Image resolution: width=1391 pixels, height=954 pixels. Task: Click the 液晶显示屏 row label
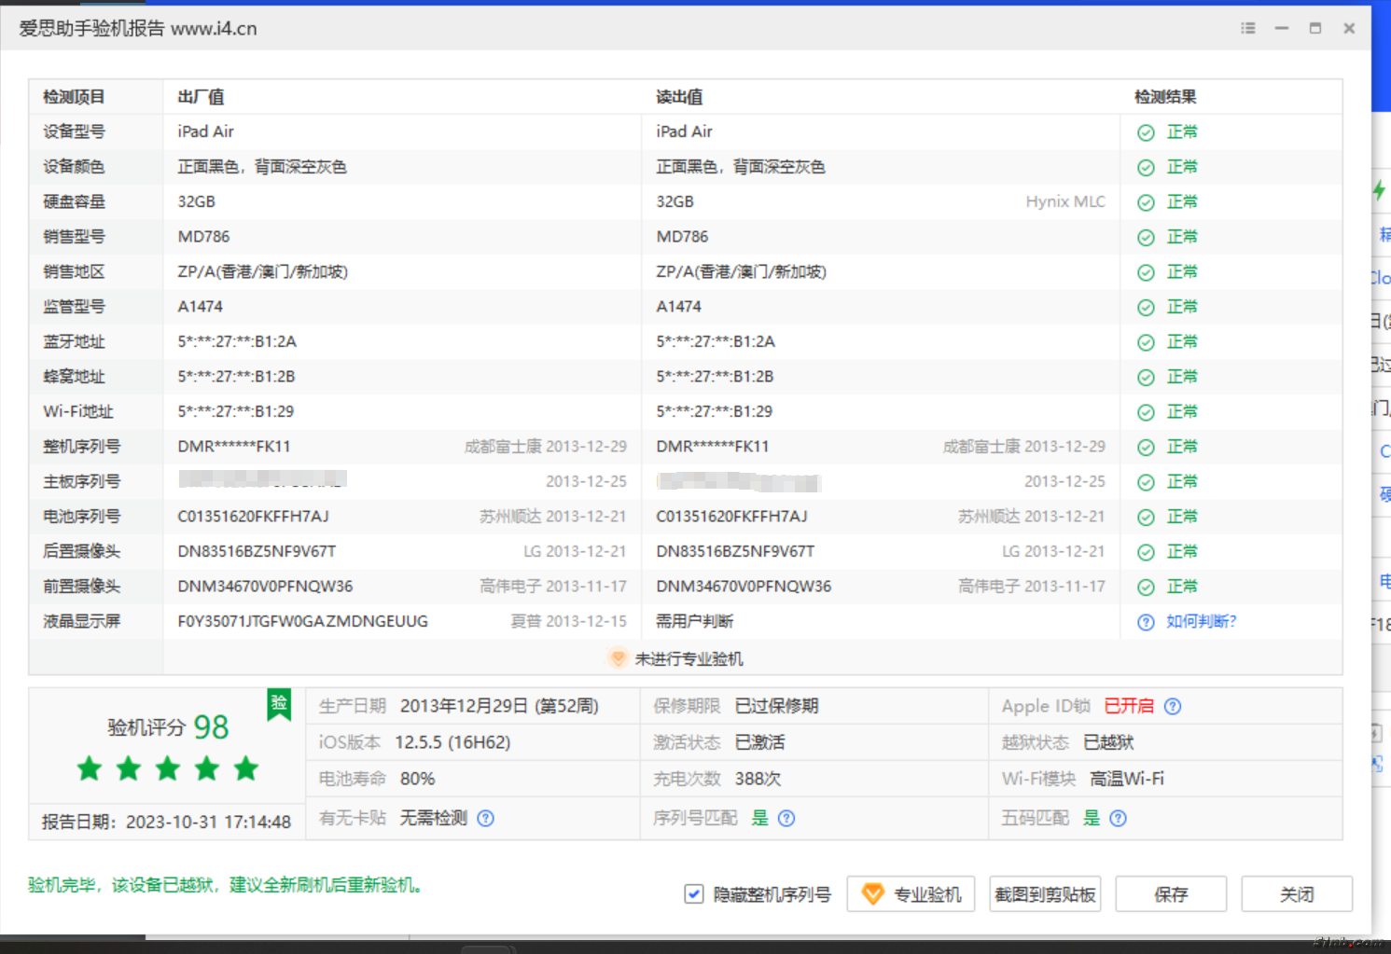pos(81,621)
